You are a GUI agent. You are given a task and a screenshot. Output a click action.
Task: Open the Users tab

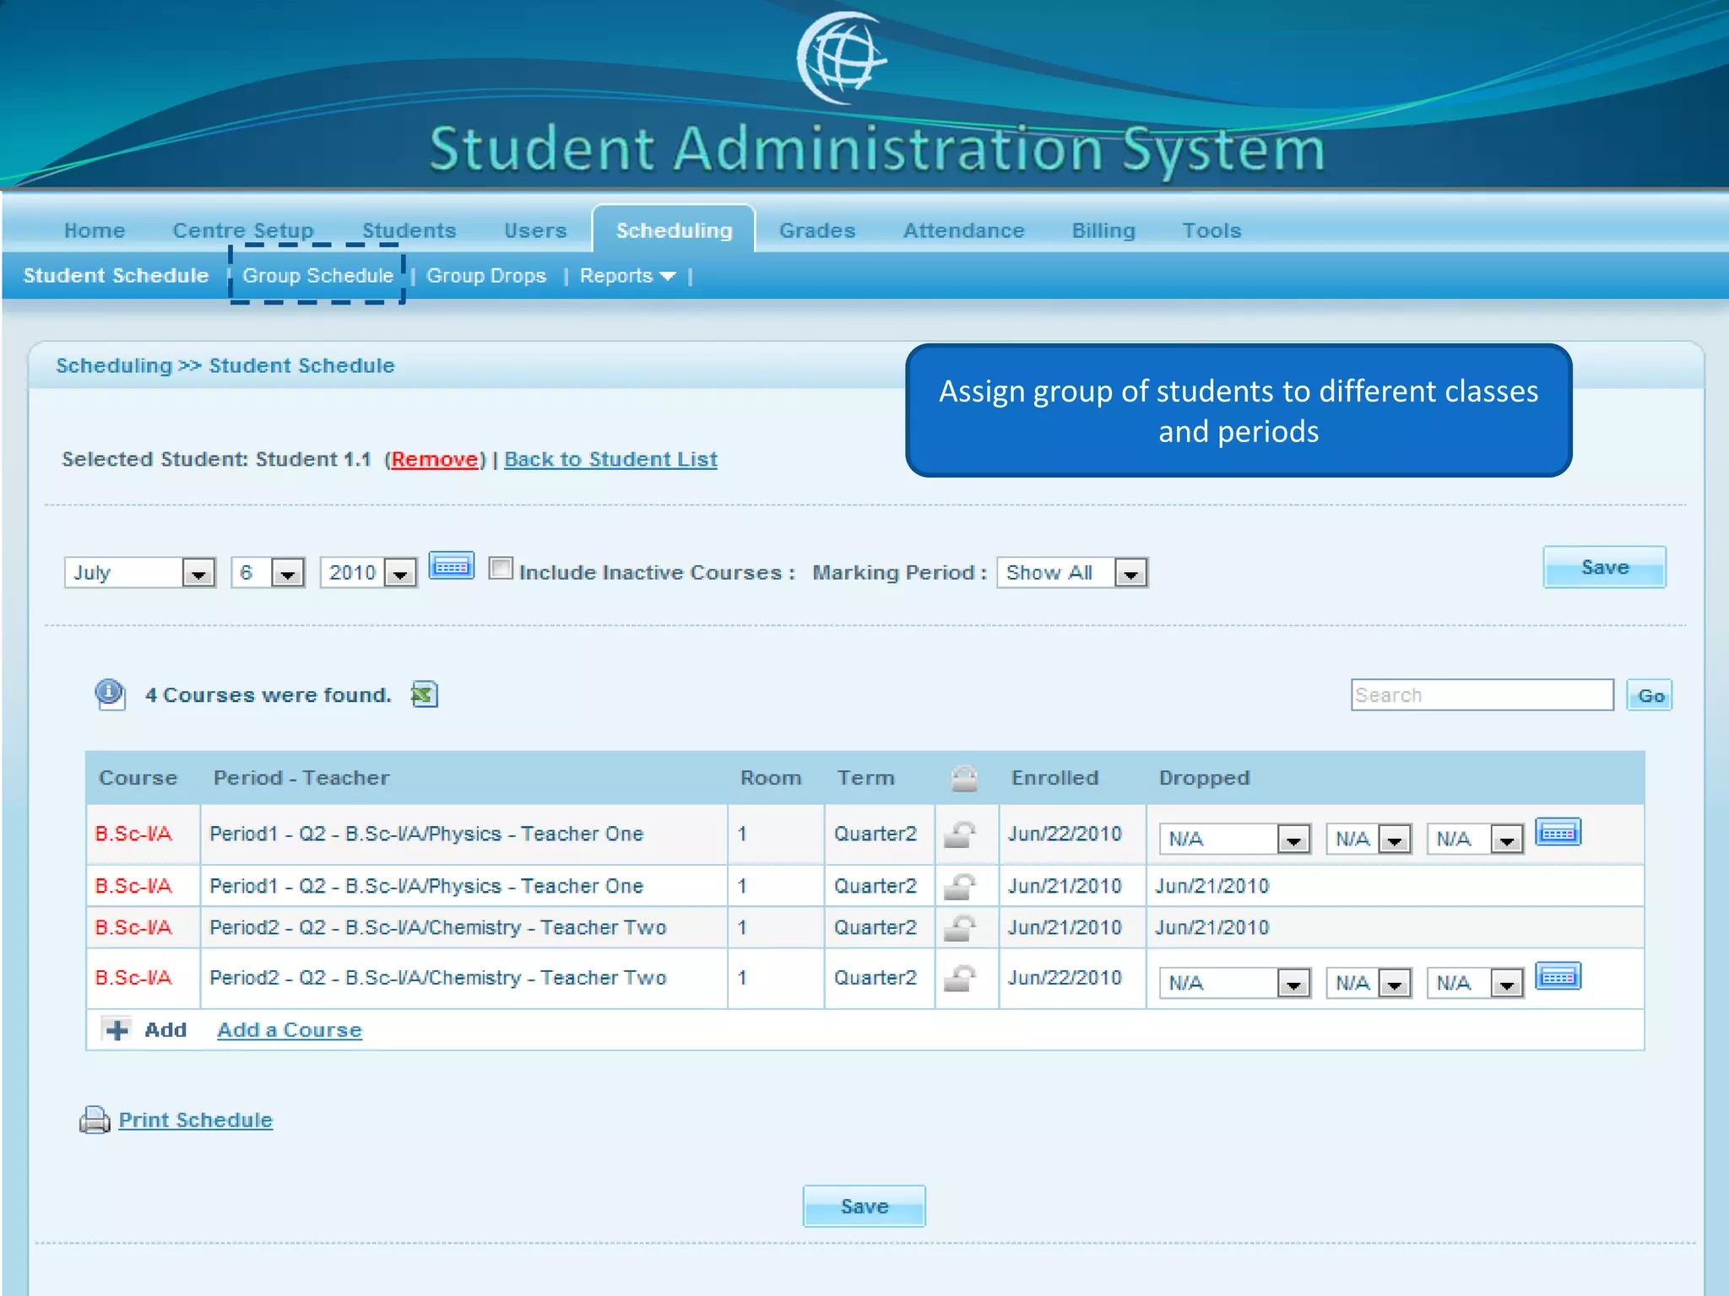[x=535, y=230]
